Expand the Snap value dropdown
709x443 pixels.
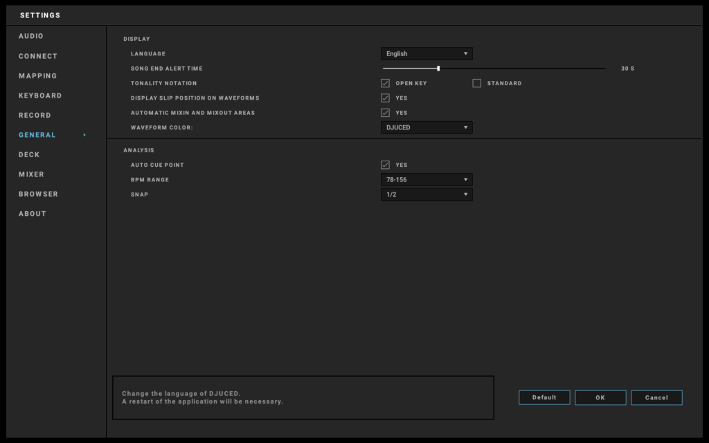point(427,195)
